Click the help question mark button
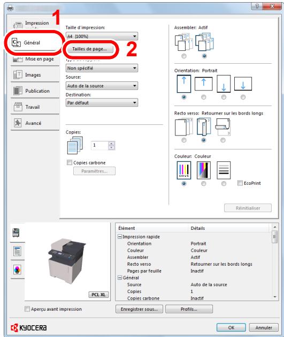 point(257,6)
